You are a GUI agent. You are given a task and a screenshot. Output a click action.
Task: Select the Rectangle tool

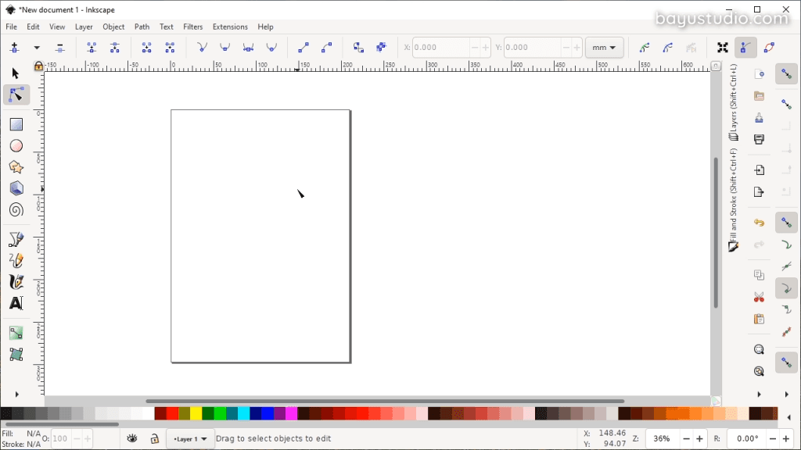[x=16, y=124]
